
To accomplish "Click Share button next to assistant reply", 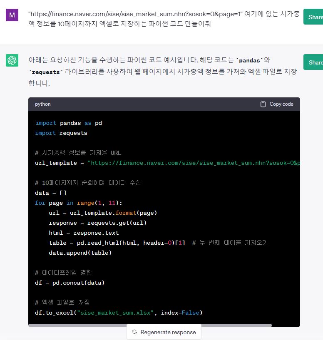I will coord(313,62).
